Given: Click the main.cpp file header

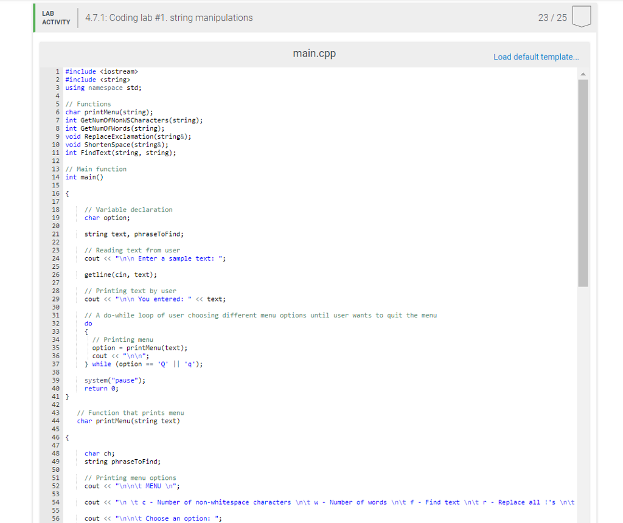Looking at the screenshot, I should 314,54.
